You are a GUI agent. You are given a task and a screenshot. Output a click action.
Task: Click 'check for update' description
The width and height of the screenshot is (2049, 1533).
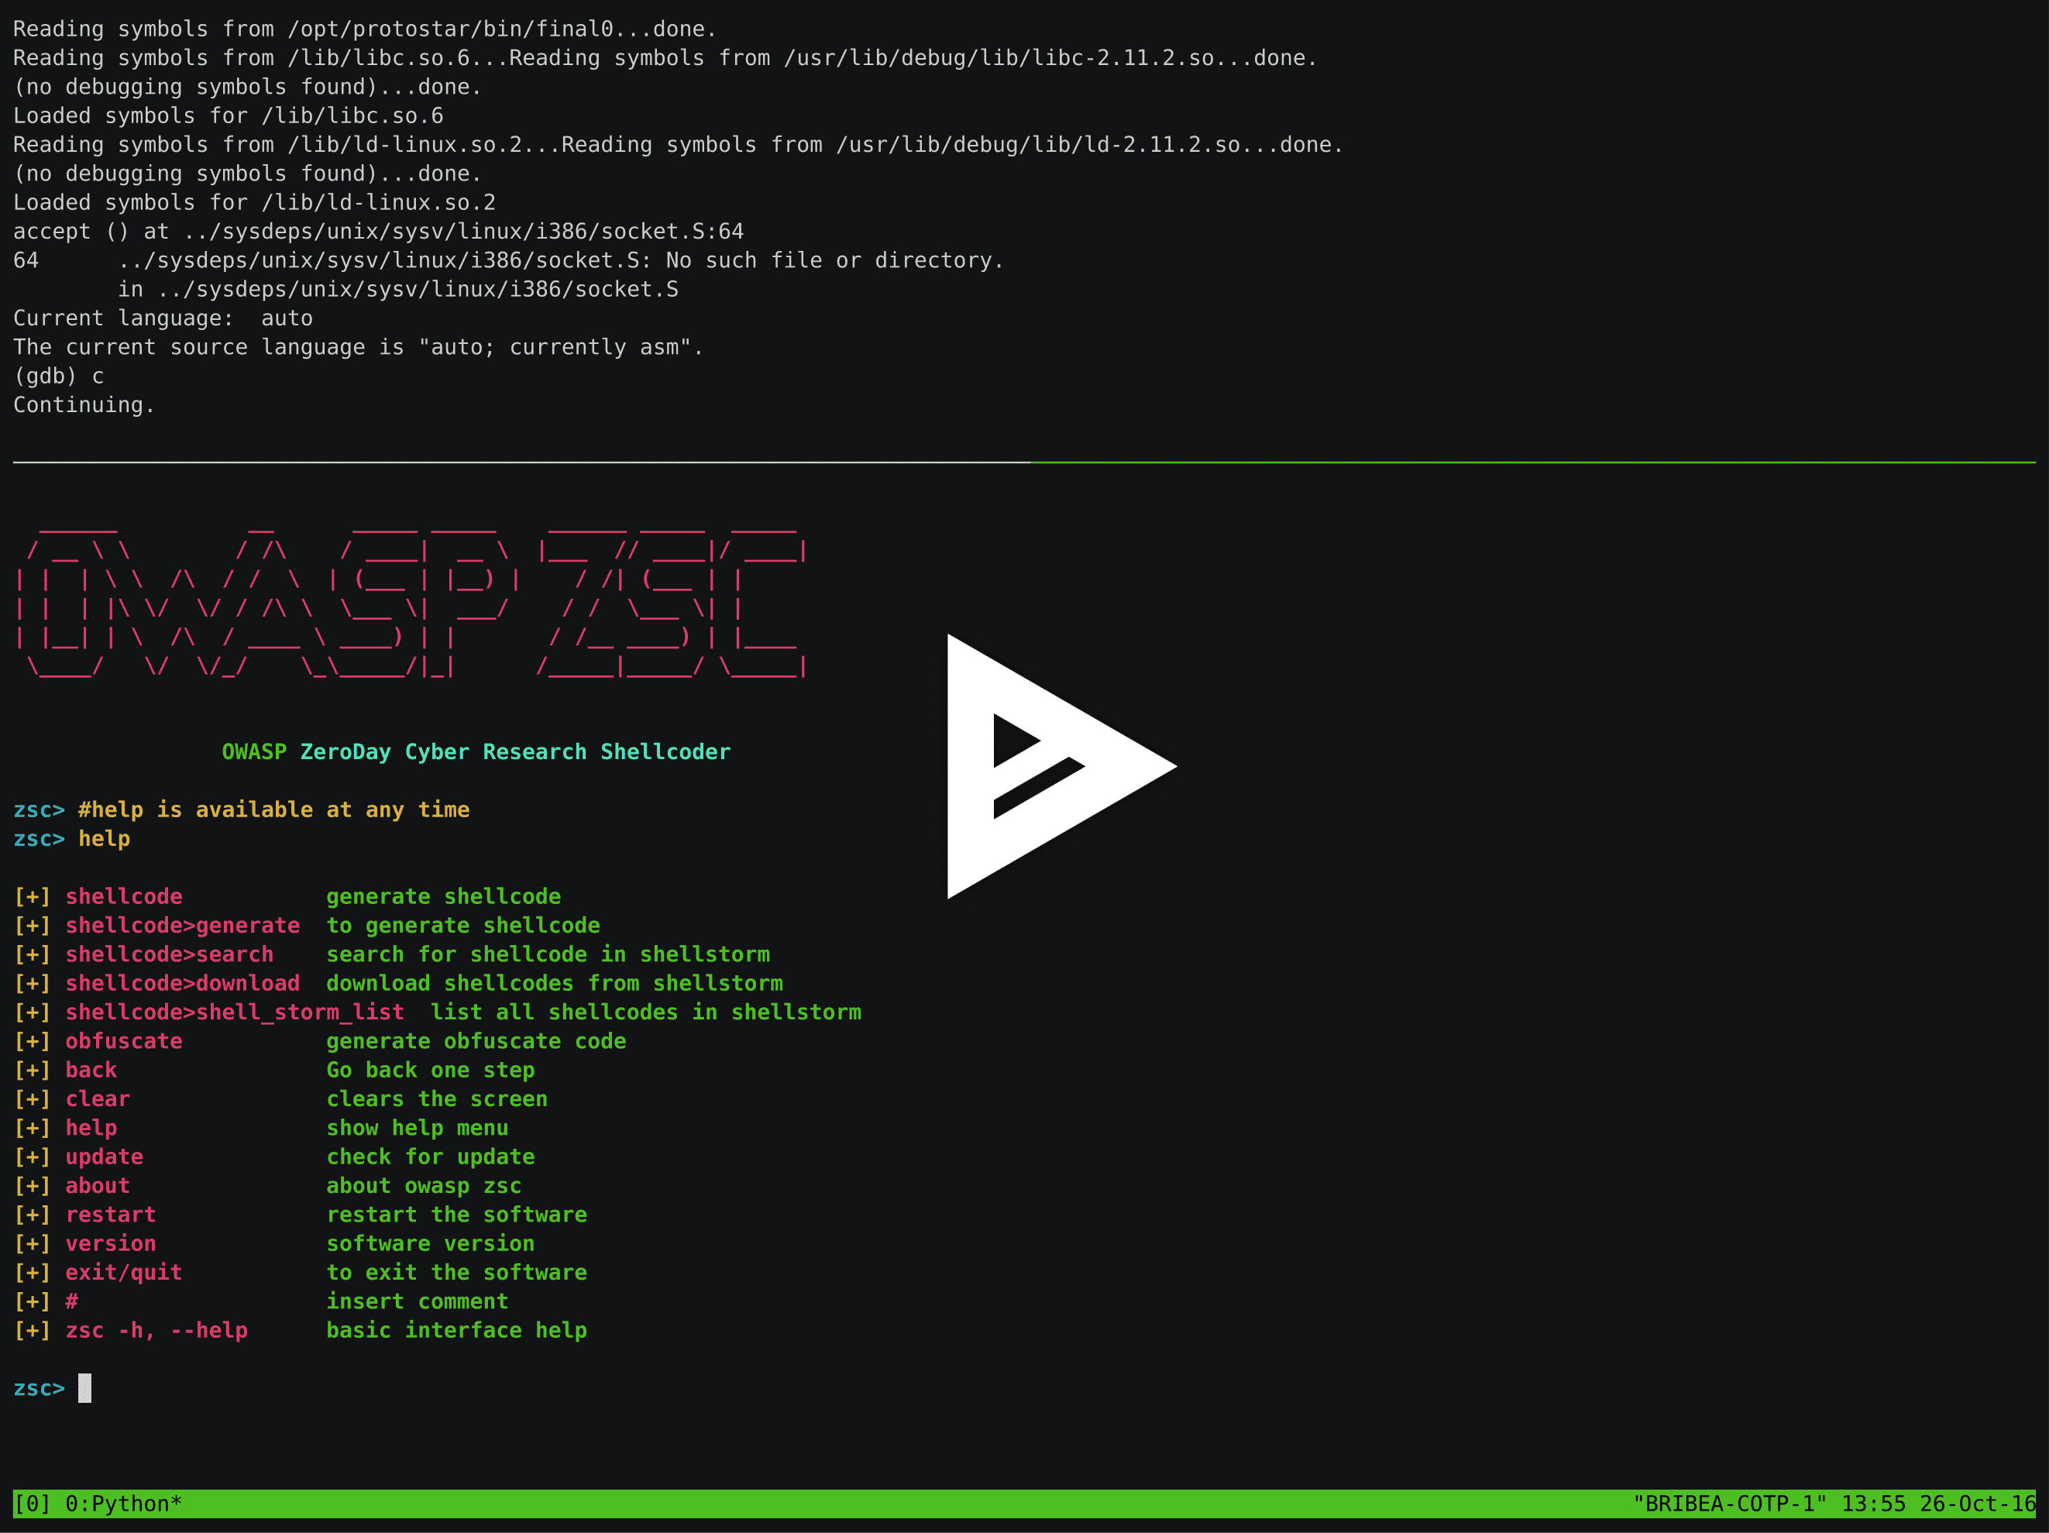point(431,1156)
